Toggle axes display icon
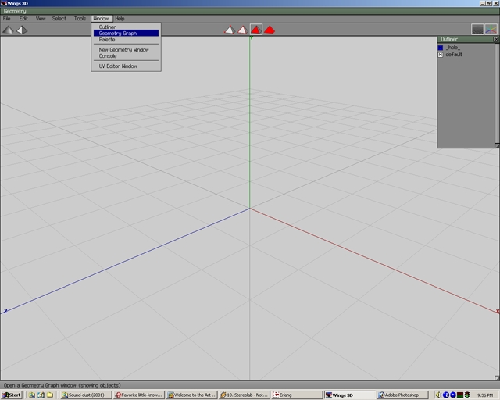This screenshot has height=400, width=500. pos(491,30)
